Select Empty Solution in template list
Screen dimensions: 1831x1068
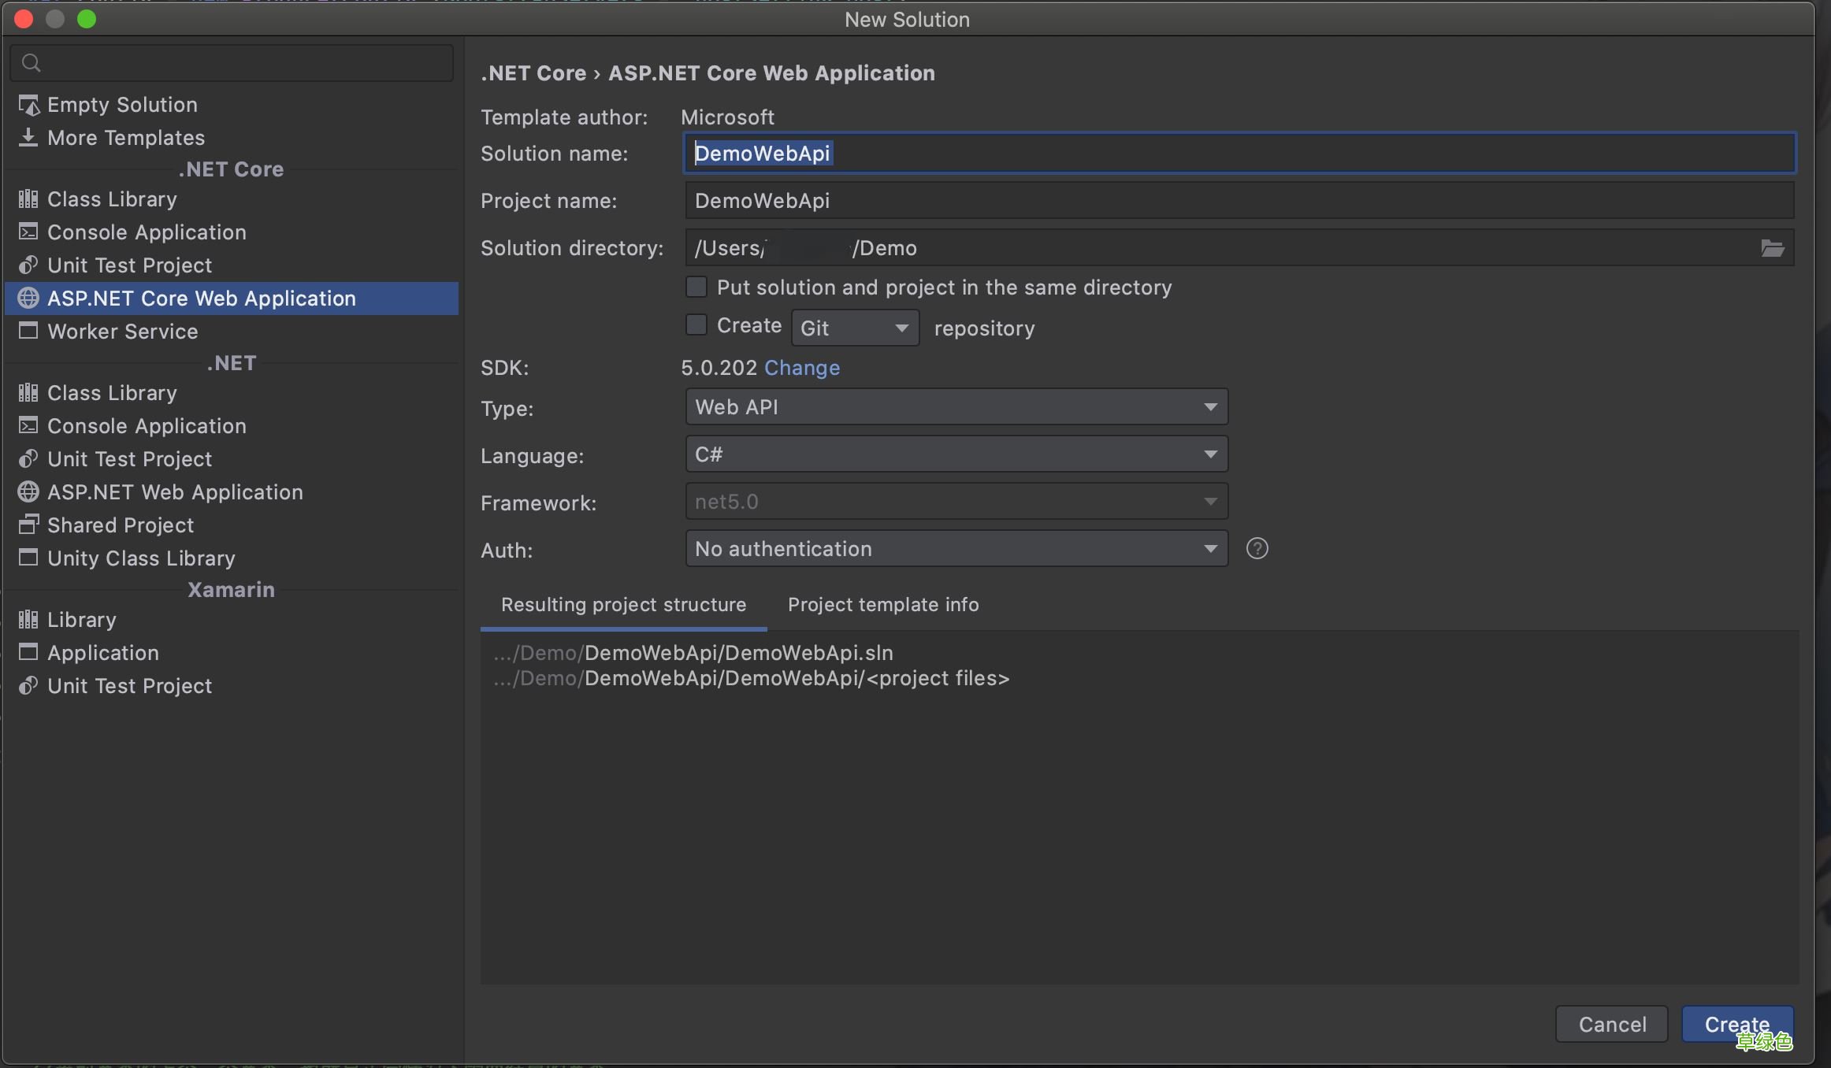(x=232, y=105)
